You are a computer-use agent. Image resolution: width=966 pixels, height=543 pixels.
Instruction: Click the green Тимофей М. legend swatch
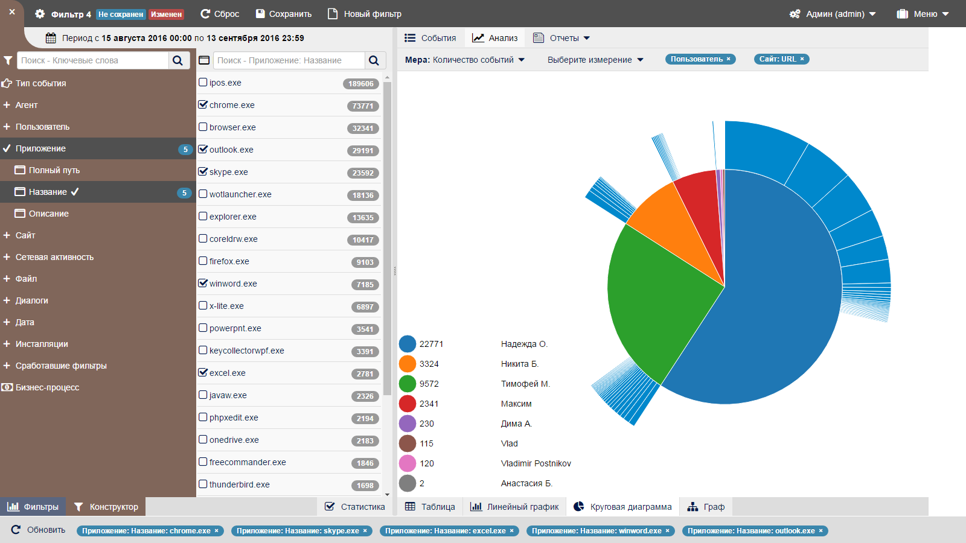click(408, 384)
